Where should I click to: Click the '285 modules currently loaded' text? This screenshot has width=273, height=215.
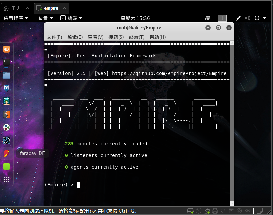pyautogui.click(x=106, y=144)
